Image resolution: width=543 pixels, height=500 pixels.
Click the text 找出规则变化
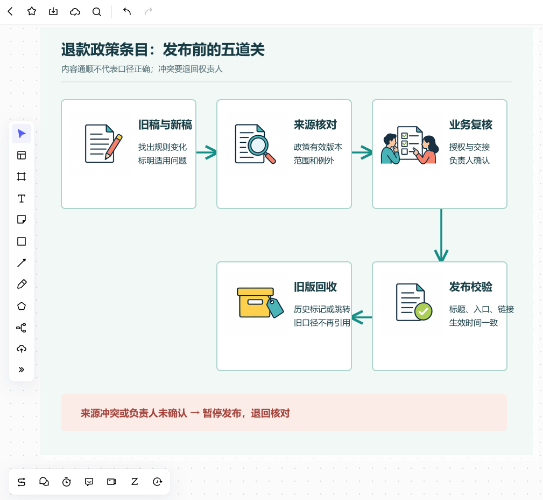pos(163,147)
